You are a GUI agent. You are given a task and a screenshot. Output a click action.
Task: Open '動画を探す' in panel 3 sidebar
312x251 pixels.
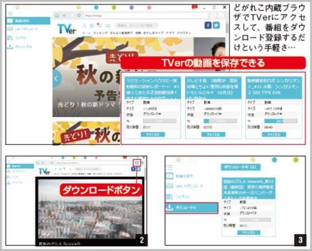180,176
